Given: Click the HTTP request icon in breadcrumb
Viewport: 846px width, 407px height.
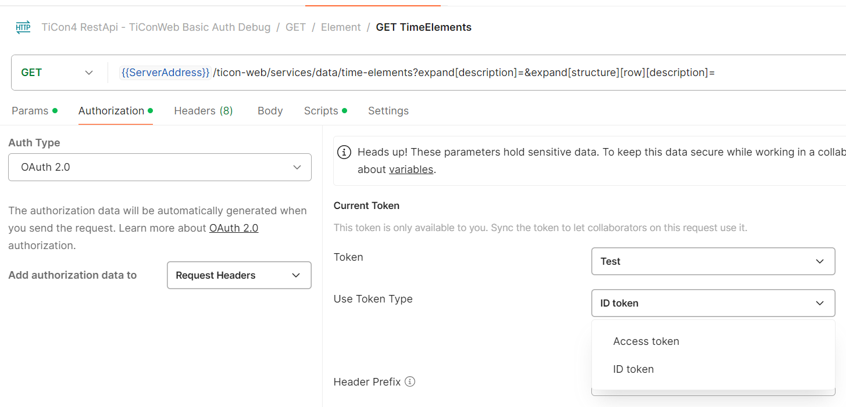Looking at the screenshot, I should pos(23,27).
